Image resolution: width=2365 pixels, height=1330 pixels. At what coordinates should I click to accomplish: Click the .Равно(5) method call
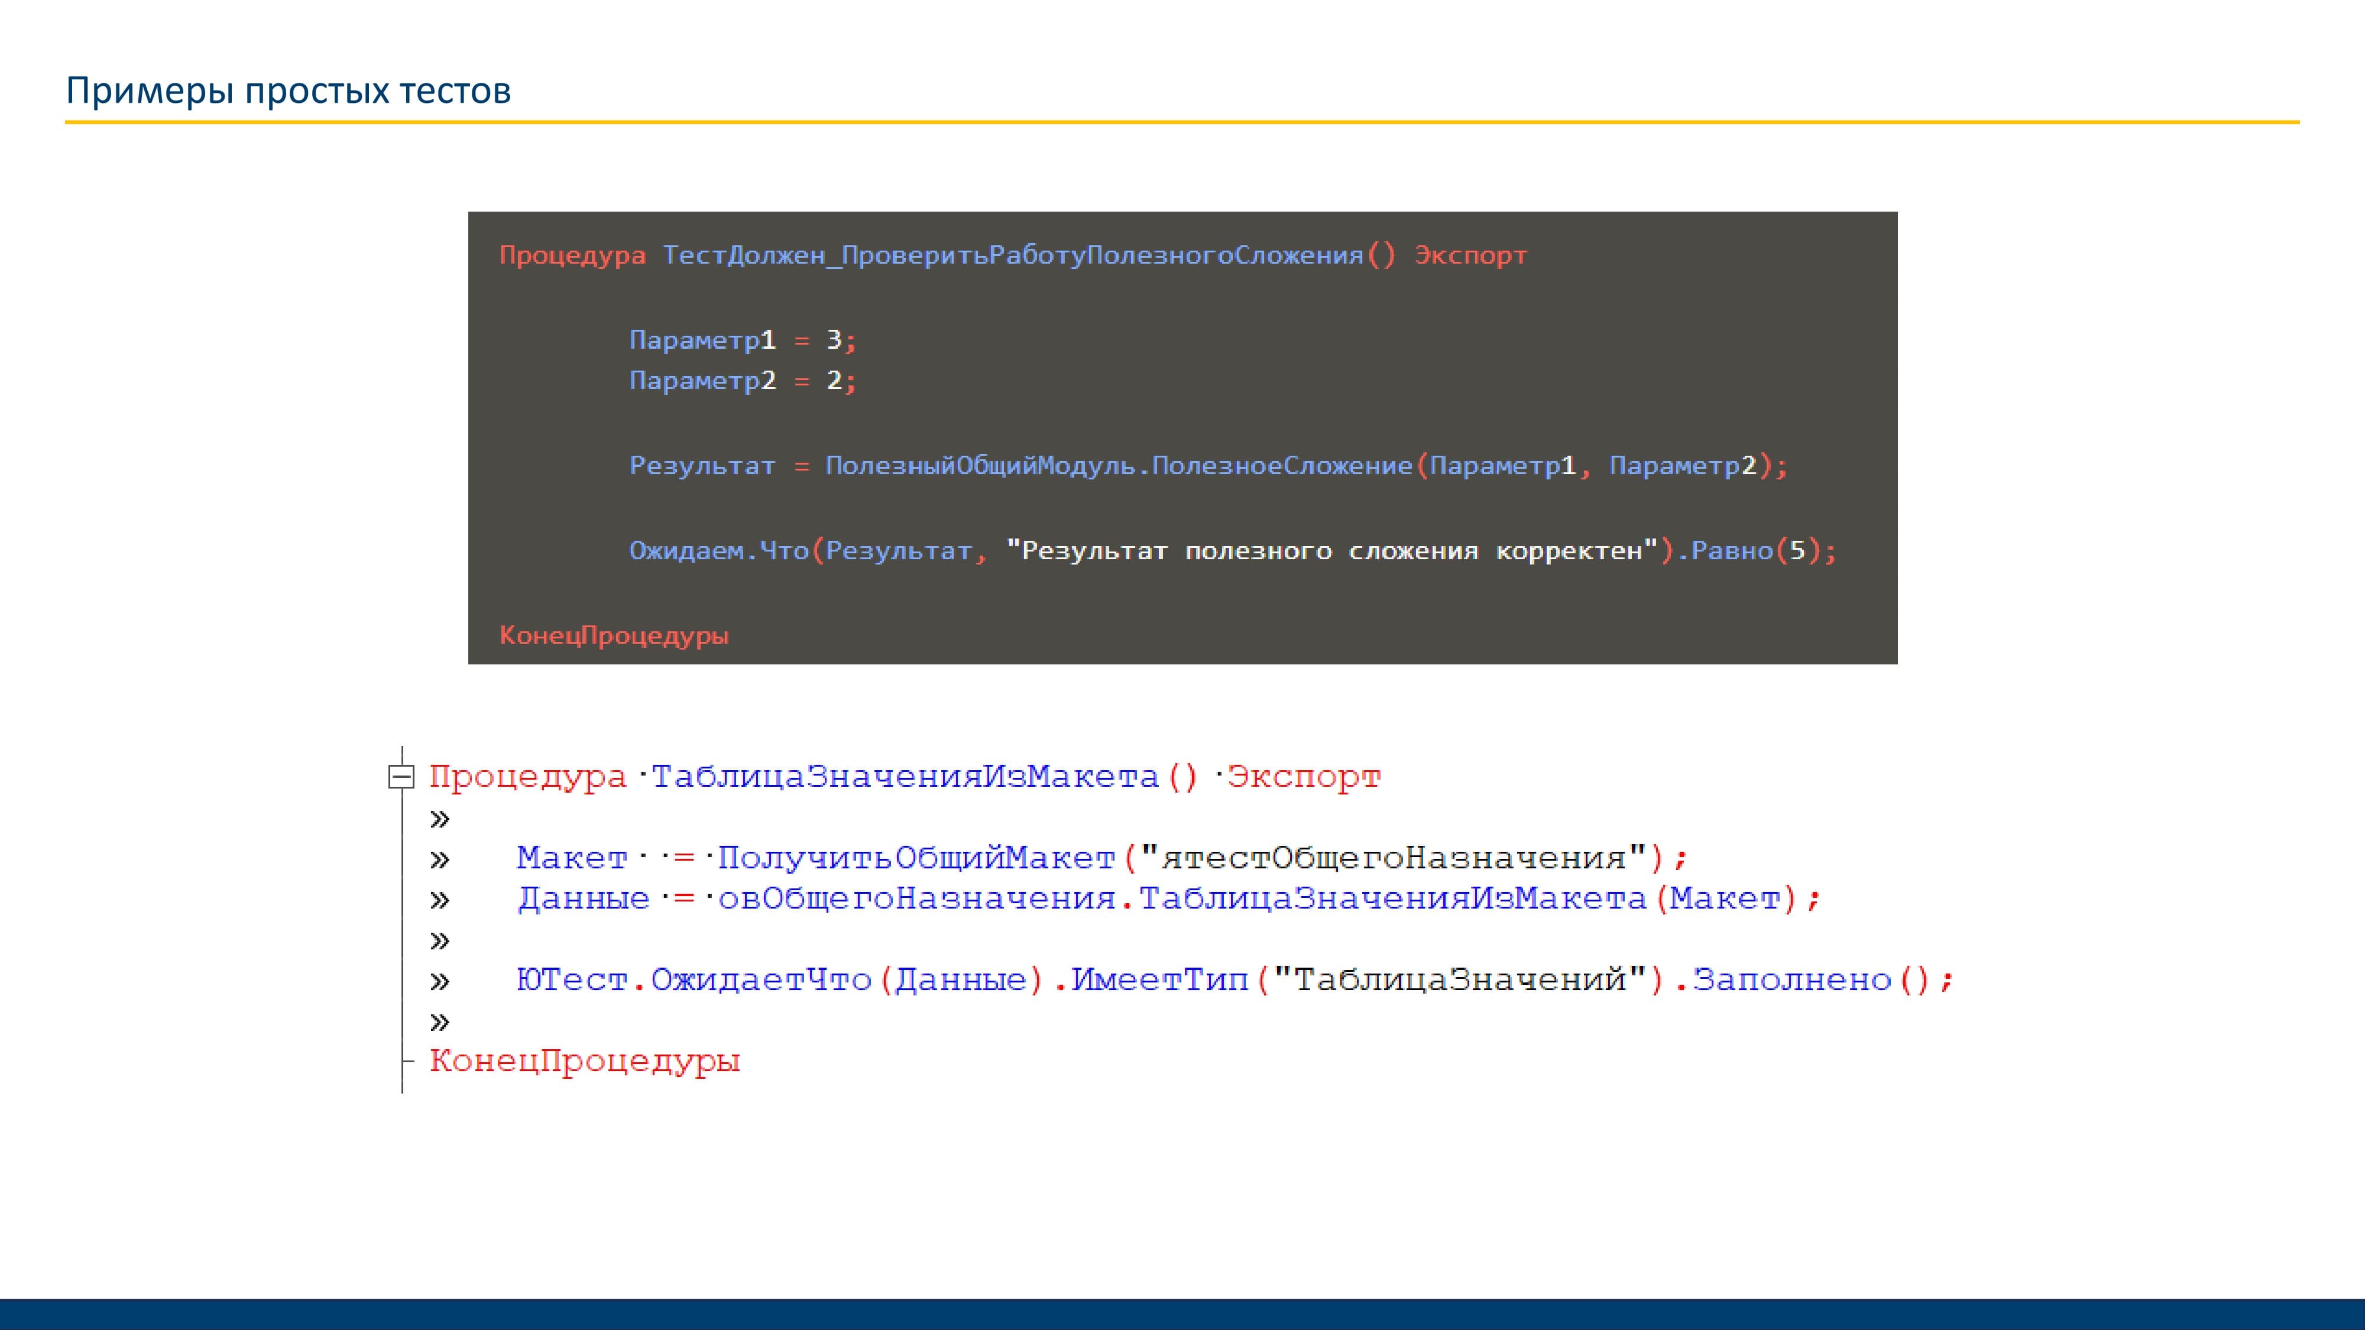pos(1740,551)
